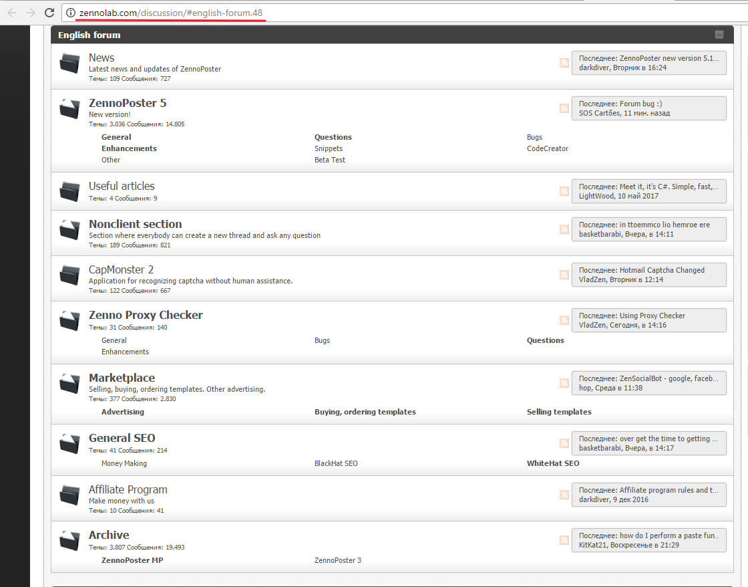Open Enhancements subforum under ZennoPoster 5
Image resolution: width=748 pixels, height=587 pixels.
coord(129,148)
